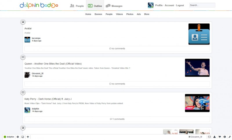
Task: Expand the More submenu
Action: pos(147,14)
